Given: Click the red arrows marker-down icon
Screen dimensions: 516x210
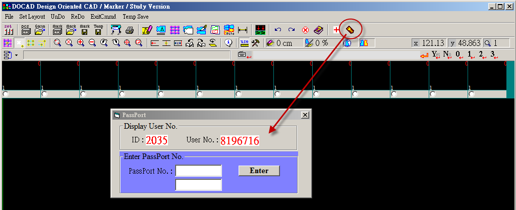Looking at the screenshot, I should point(260,30).
